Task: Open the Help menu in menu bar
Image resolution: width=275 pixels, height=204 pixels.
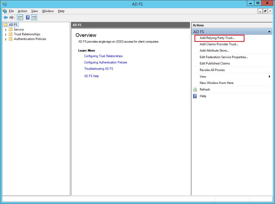Action: pyautogui.click(x=61, y=11)
